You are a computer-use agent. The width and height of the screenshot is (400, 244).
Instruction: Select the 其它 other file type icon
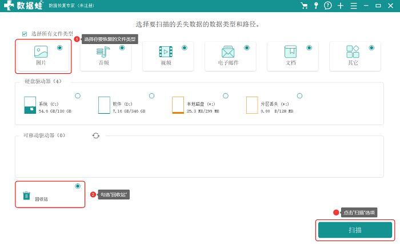click(353, 52)
